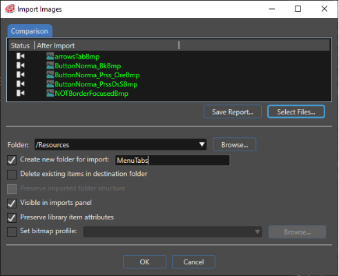Click the image icon of ButtonNorma_PrssOsSBmp

tap(50, 84)
